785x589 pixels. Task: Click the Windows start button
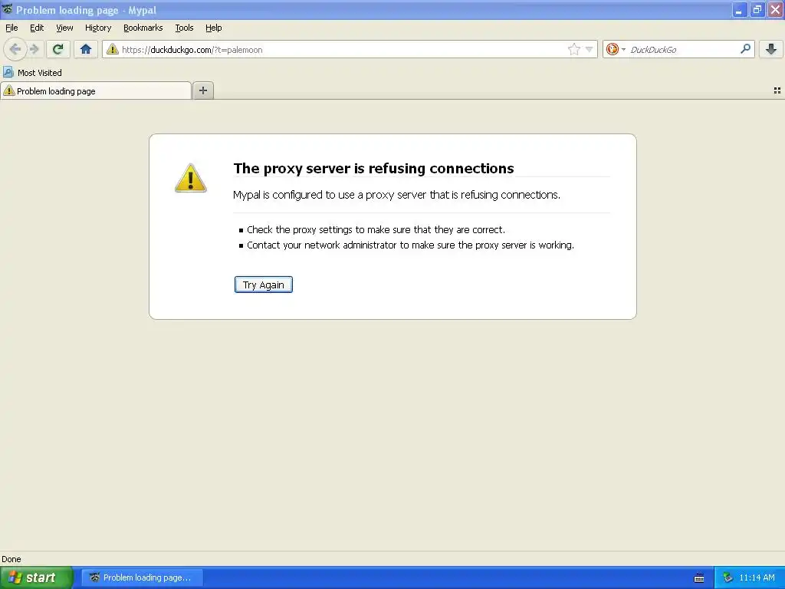(x=37, y=577)
